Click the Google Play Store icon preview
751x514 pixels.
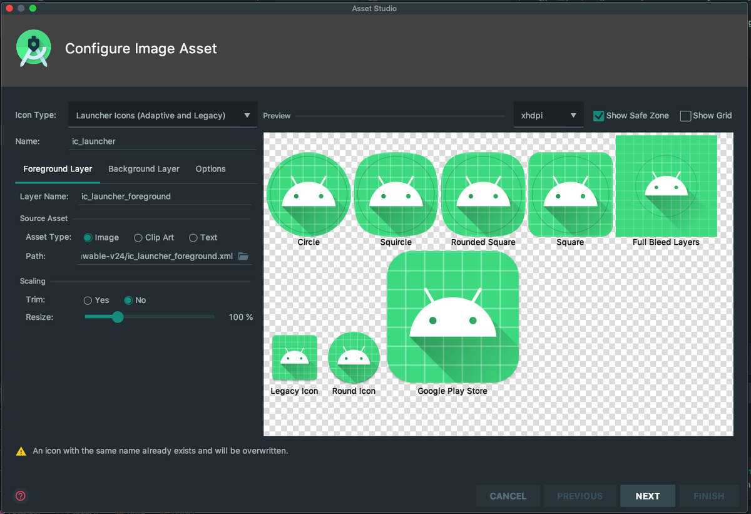click(452, 317)
